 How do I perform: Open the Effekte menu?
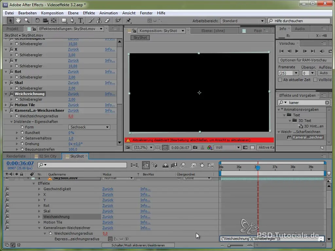point(89,13)
